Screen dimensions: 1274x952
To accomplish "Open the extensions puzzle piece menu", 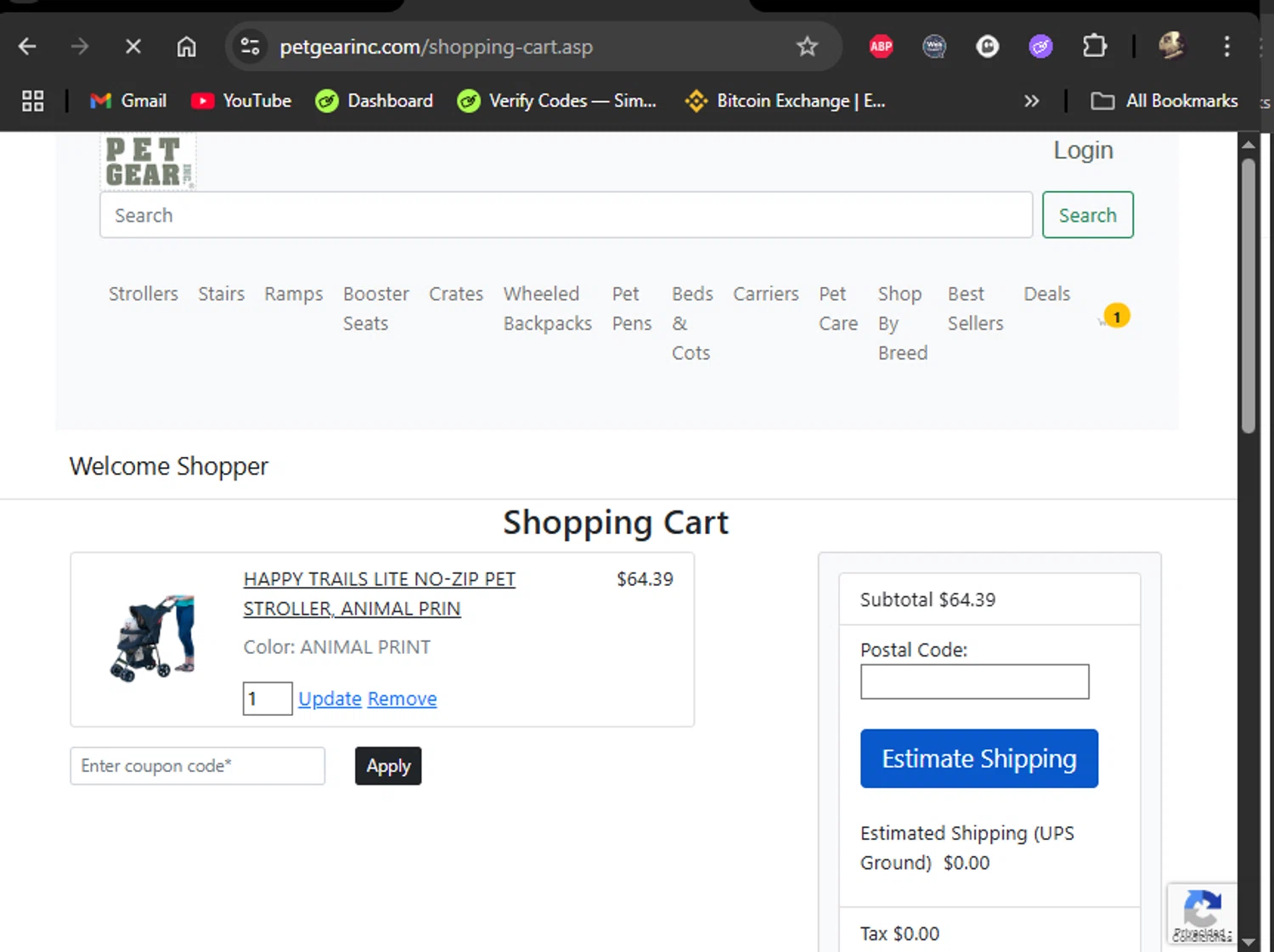I will [1095, 46].
